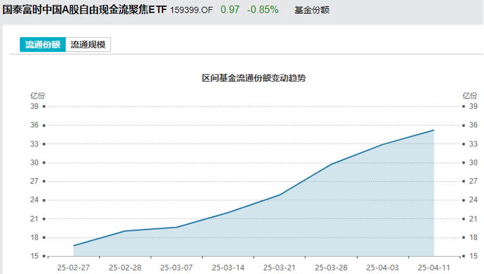This screenshot has height=274, width=484.
Task: Switch to the 流通规模 tab
Action: 88,45
